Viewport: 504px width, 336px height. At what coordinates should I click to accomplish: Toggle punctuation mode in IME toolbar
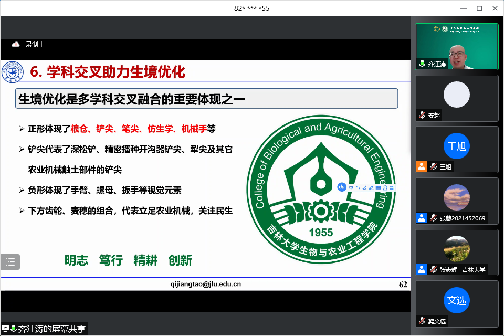tap(358, 187)
